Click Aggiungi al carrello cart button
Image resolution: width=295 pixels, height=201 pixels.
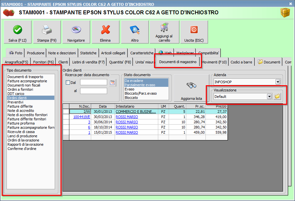164,32
